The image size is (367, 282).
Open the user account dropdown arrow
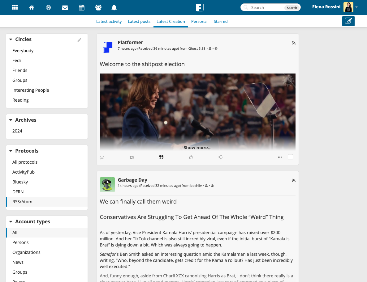[356, 7]
